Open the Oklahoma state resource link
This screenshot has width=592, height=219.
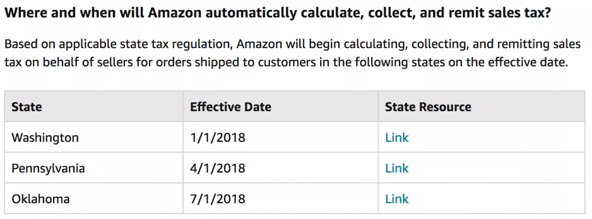coord(397,199)
